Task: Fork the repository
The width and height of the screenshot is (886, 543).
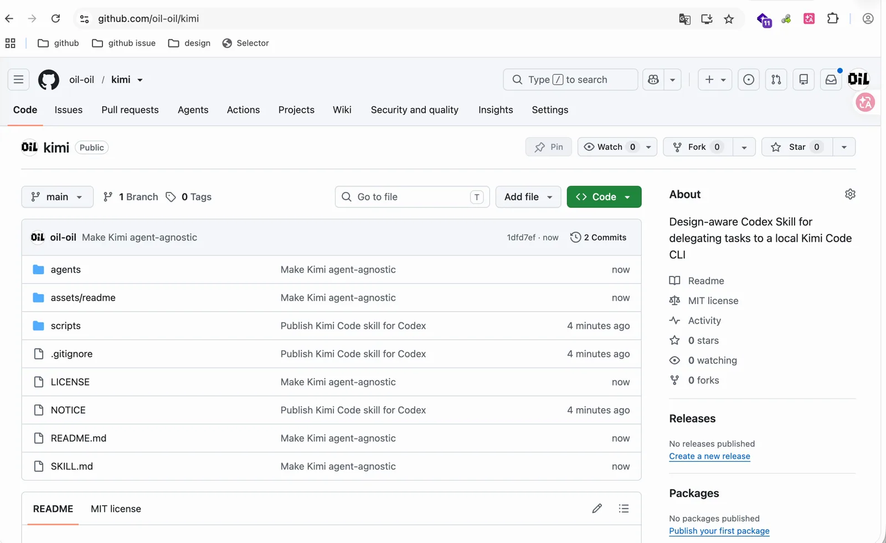Action: 698,147
